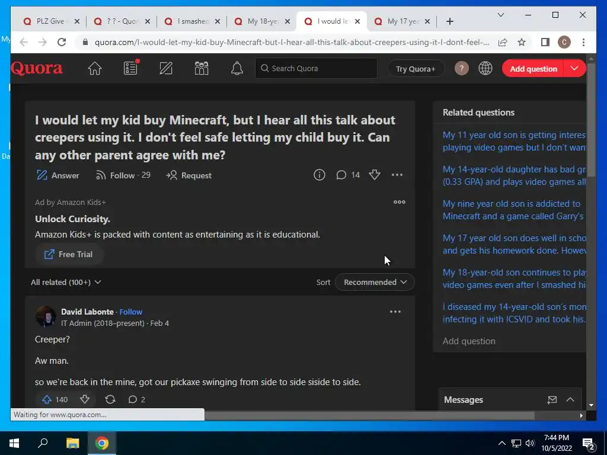607x455 pixels.
Task: Click the horizontal page scrollbar
Action: click(x=370, y=415)
